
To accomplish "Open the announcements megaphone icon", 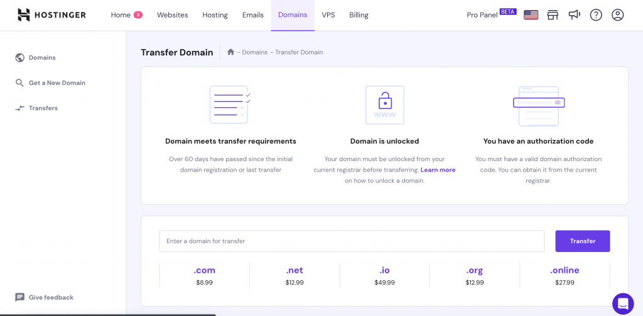I will pos(574,15).
